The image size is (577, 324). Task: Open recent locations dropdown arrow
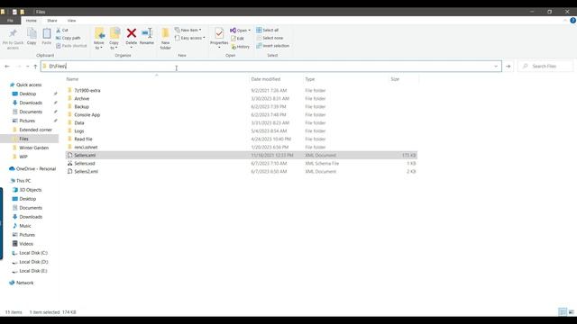[27, 67]
